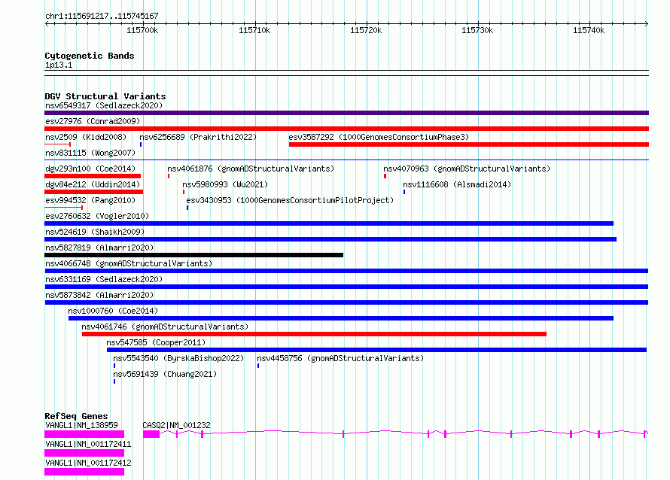Open the esv3587292 (1000GenomesConsortiumPhase3) label

click(x=379, y=137)
